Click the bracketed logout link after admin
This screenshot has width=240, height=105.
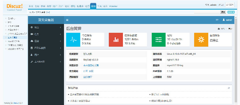click(221, 5)
